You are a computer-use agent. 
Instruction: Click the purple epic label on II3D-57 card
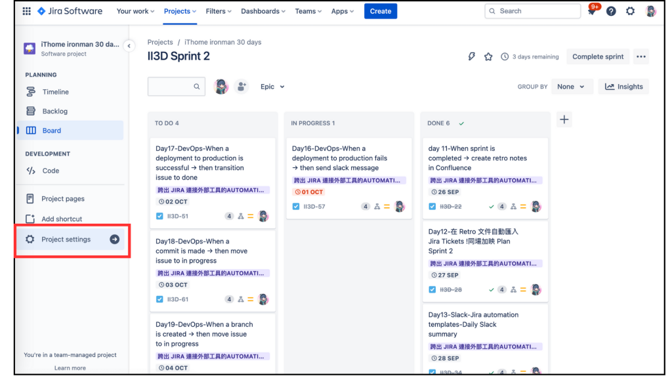[x=348, y=180]
